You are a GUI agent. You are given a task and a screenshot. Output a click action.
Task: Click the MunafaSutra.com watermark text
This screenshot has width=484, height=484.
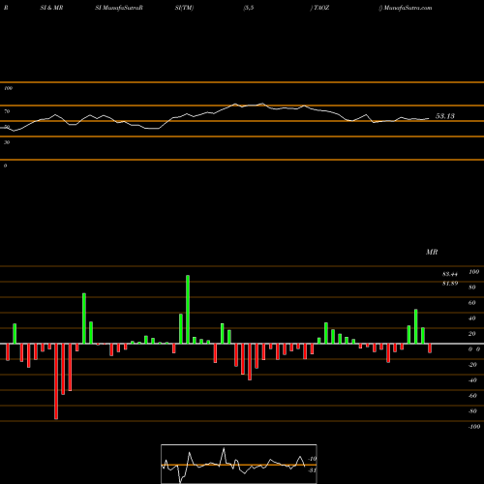408,8
